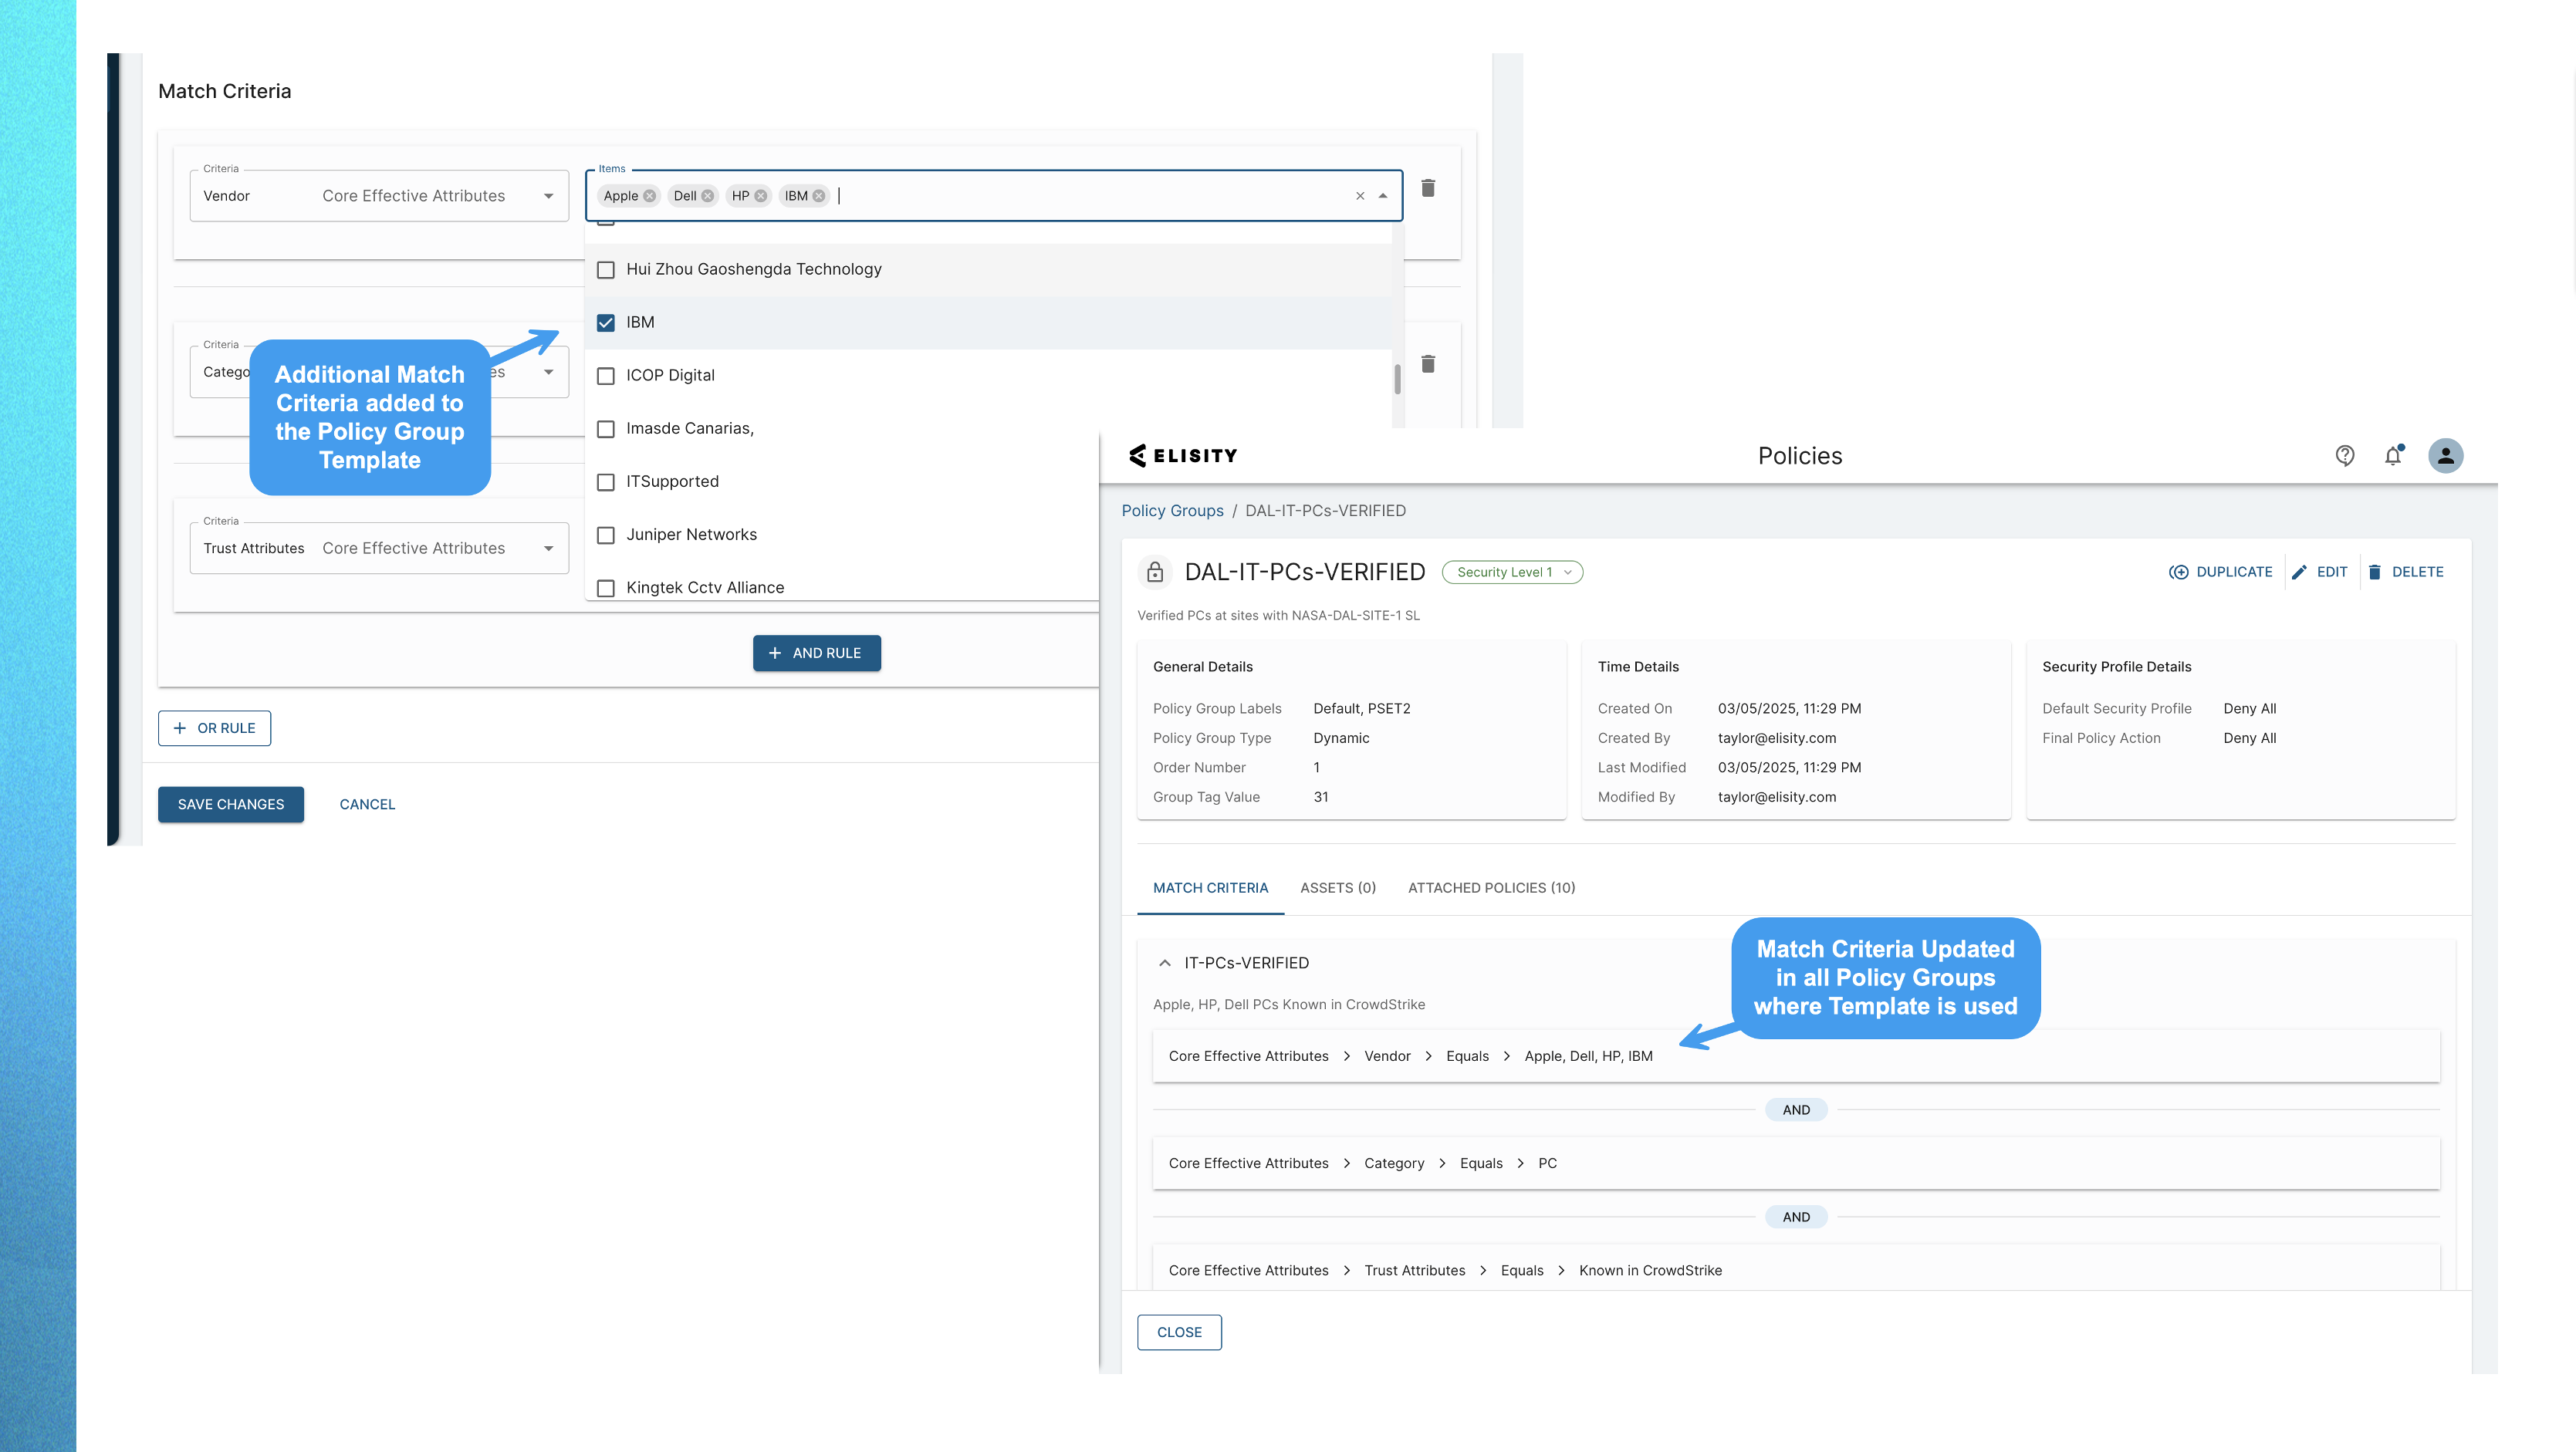Image resolution: width=2576 pixels, height=1452 pixels.
Task: Click the 'General Details' card heading
Action: [1202, 667]
